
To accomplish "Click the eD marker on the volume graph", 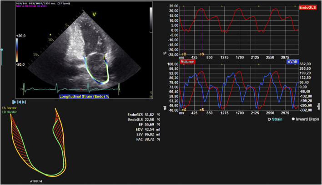I will [184, 110].
